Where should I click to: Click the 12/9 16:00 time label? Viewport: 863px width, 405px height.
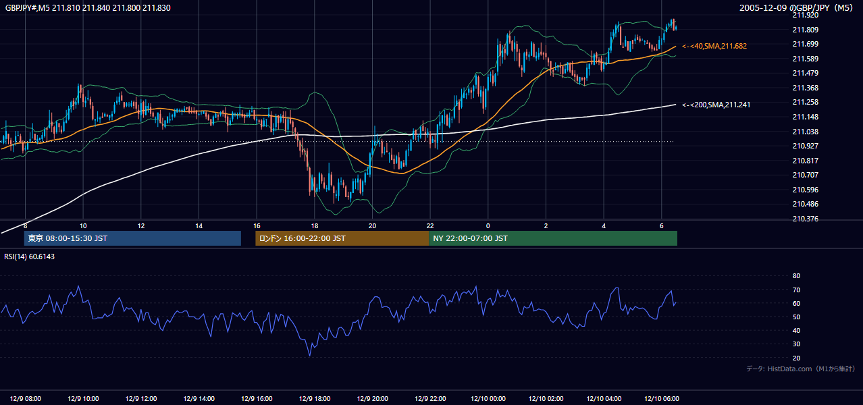click(x=257, y=398)
